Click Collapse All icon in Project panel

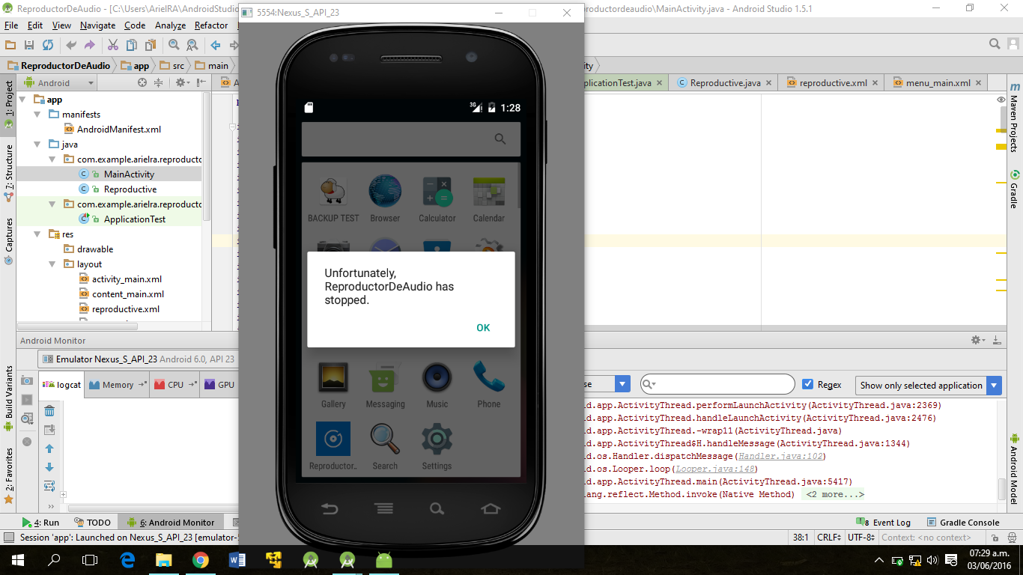159,83
